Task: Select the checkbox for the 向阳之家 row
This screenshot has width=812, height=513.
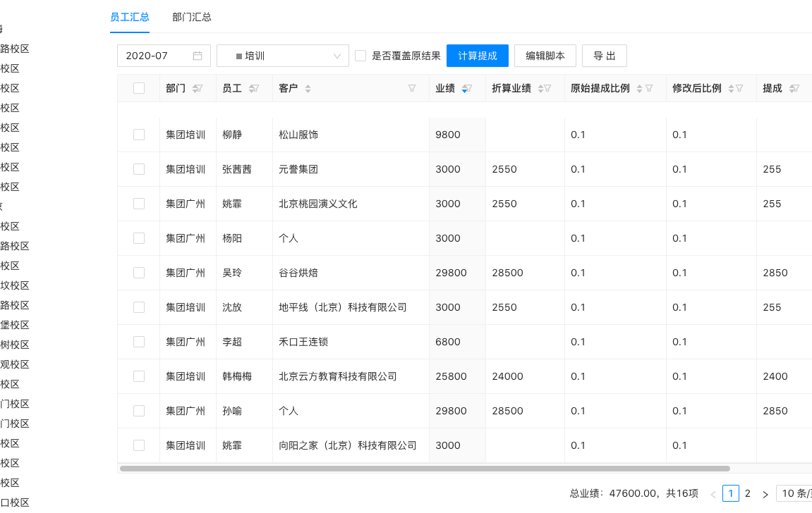Action: (139, 445)
